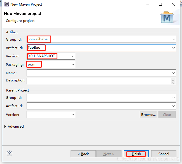Open the Name field dropdown arrow
Viewport: 182px width, 164px height.
point(174,73)
